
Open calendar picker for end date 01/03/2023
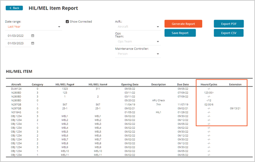tap(33, 43)
